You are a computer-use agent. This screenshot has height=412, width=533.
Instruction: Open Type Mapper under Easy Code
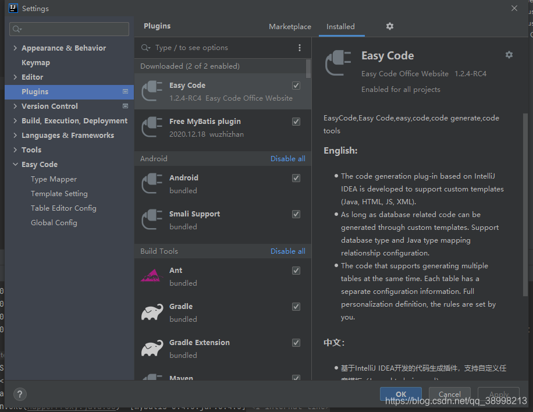54,179
